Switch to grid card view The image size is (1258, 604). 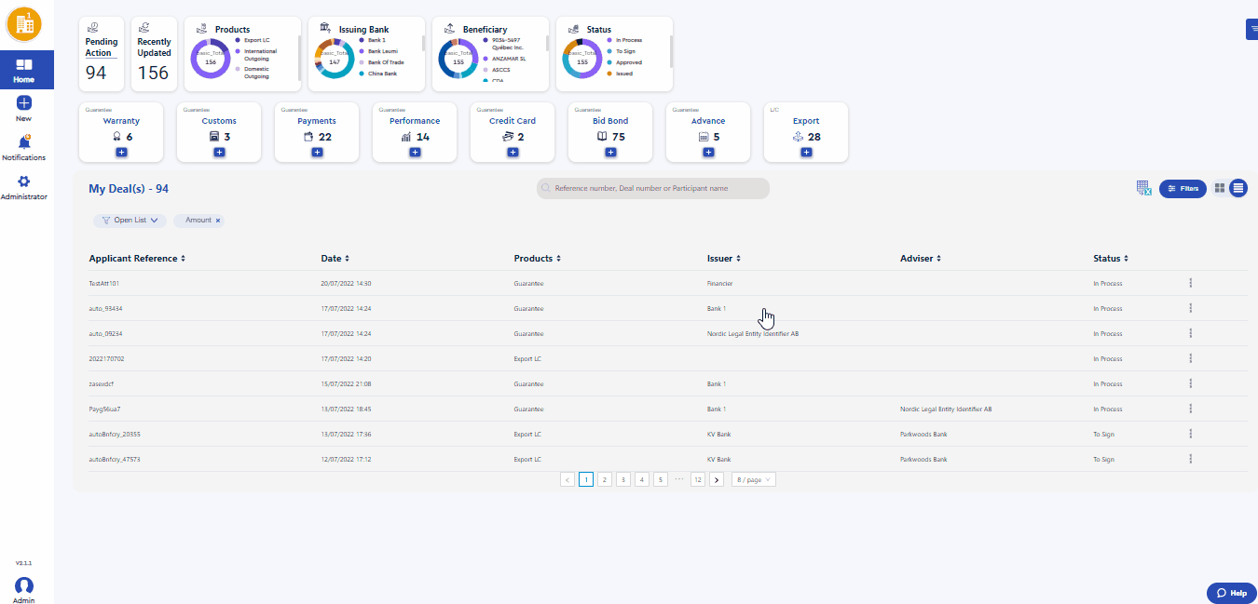(x=1220, y=188)
